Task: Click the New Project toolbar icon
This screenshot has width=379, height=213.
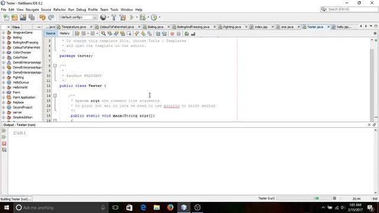Action: [14, 17]
